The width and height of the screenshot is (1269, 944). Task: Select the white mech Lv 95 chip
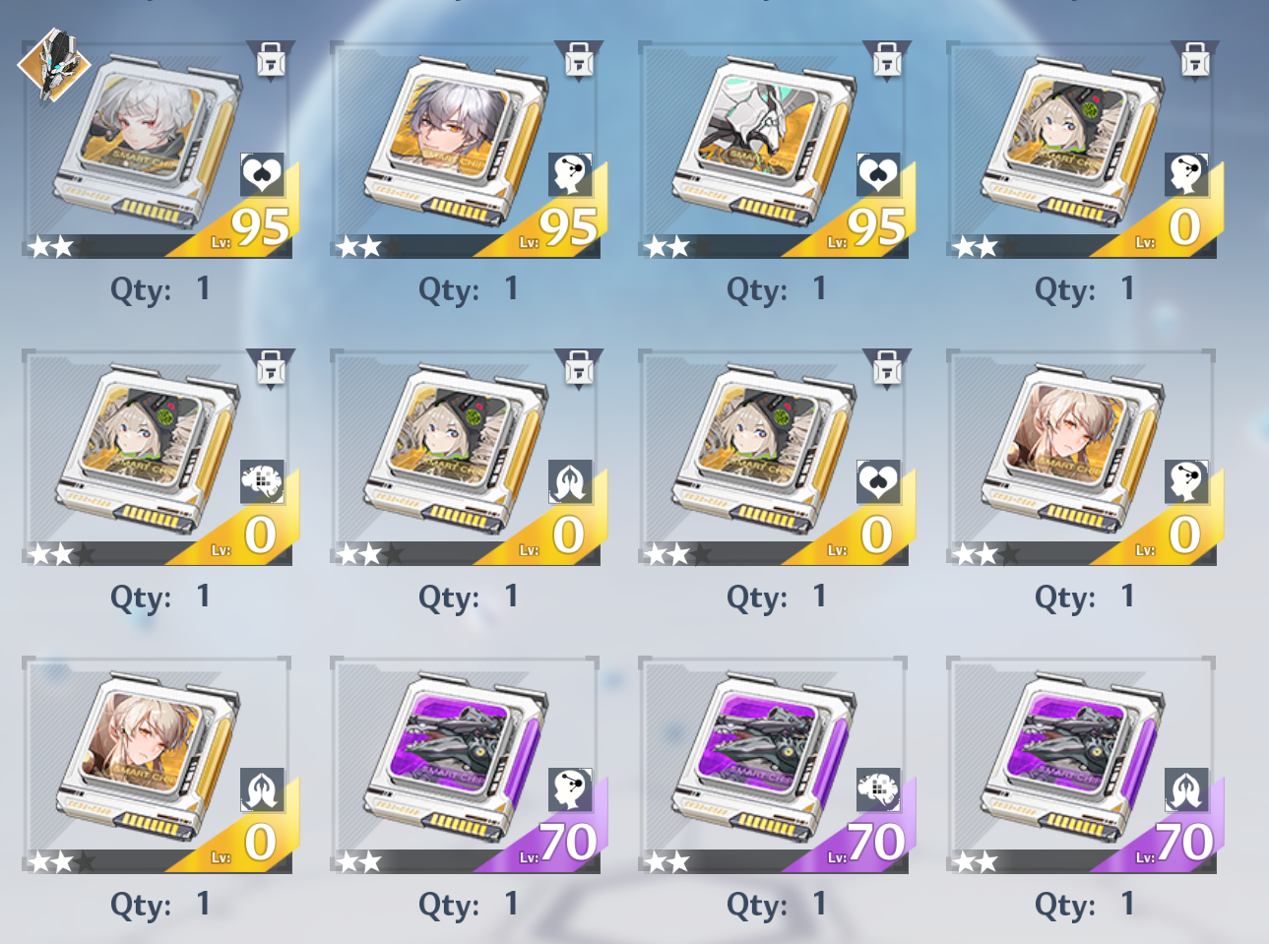point(773,150)
